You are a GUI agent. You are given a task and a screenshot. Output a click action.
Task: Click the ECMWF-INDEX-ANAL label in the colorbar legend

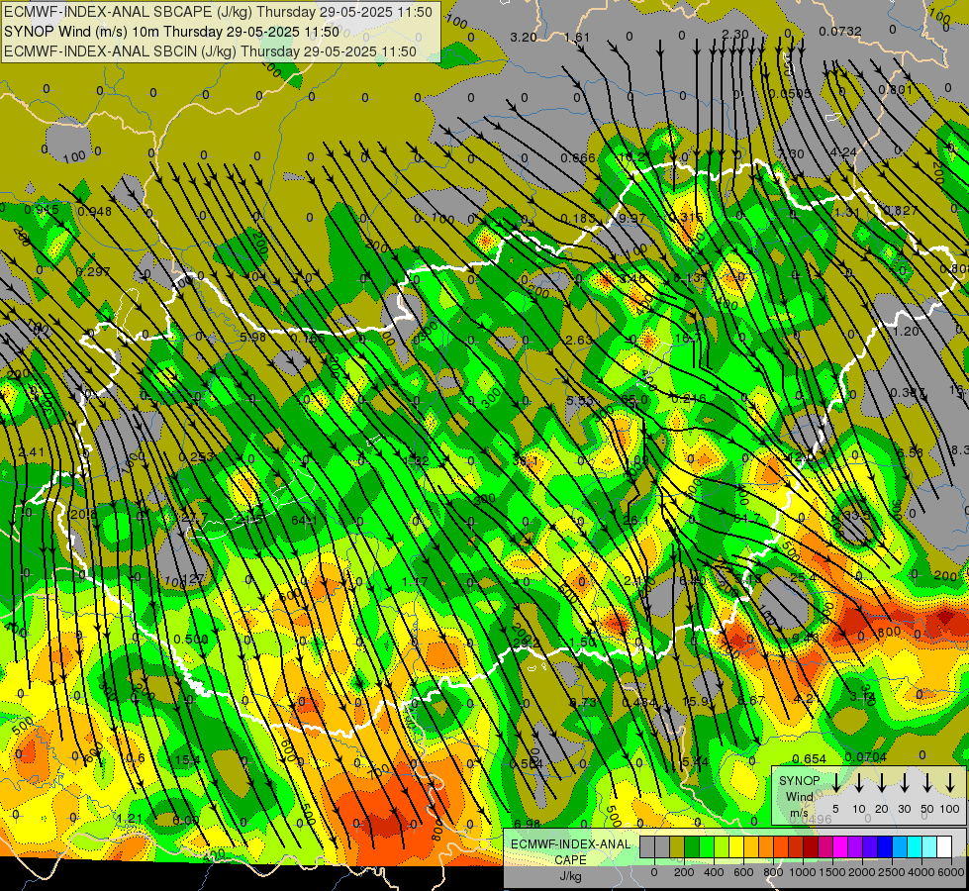point(570,844)
